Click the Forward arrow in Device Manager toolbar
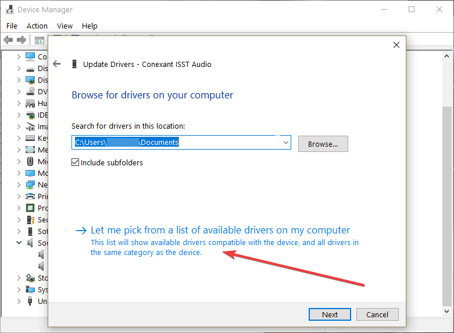454x333 pixels. (22, 40)
